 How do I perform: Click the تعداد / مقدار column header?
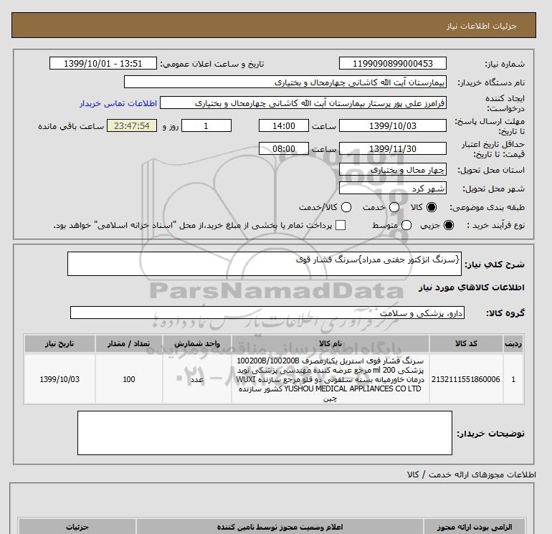coord(129,344)
